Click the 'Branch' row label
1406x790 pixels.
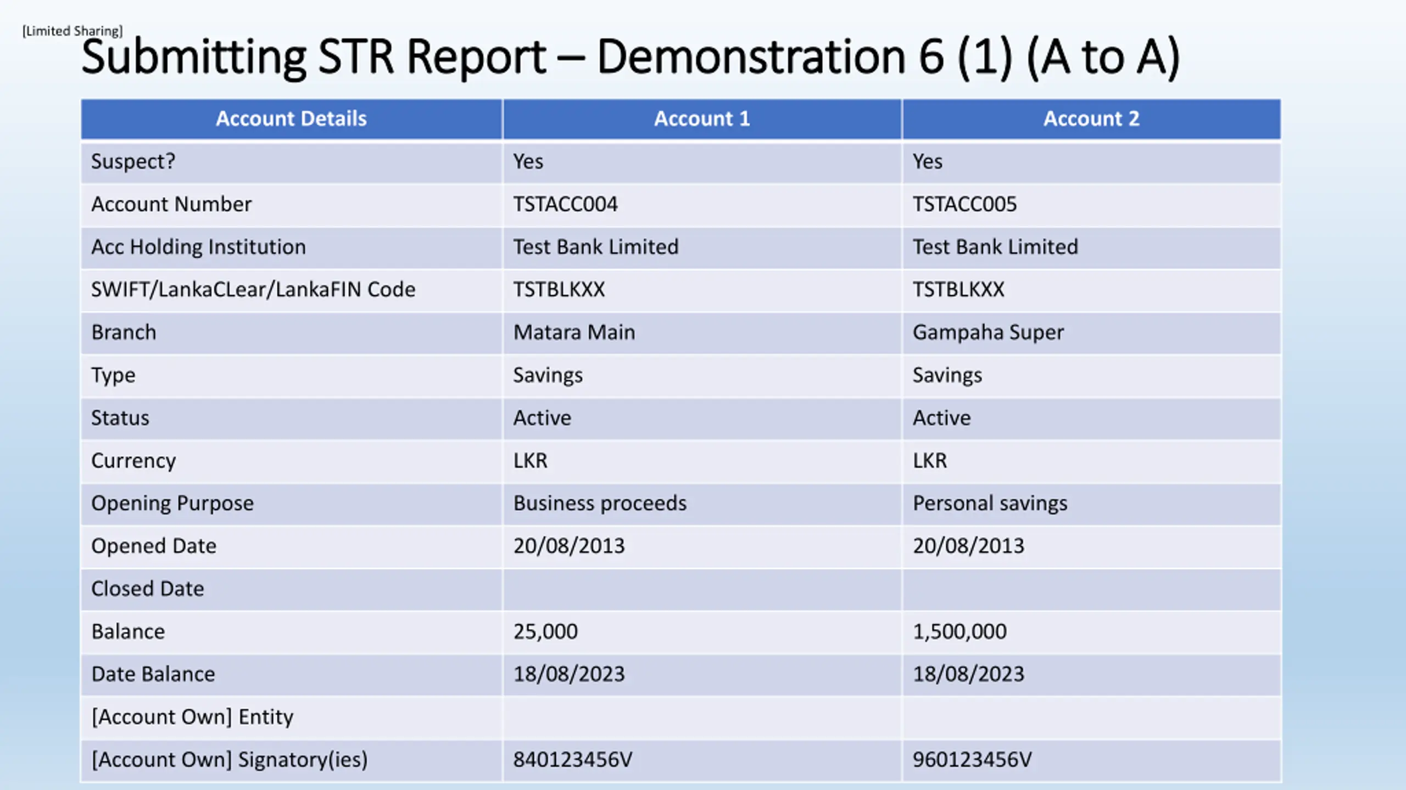(124, 332)
